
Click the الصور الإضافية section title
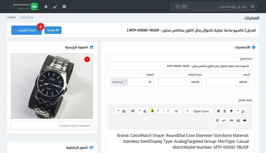77,148
